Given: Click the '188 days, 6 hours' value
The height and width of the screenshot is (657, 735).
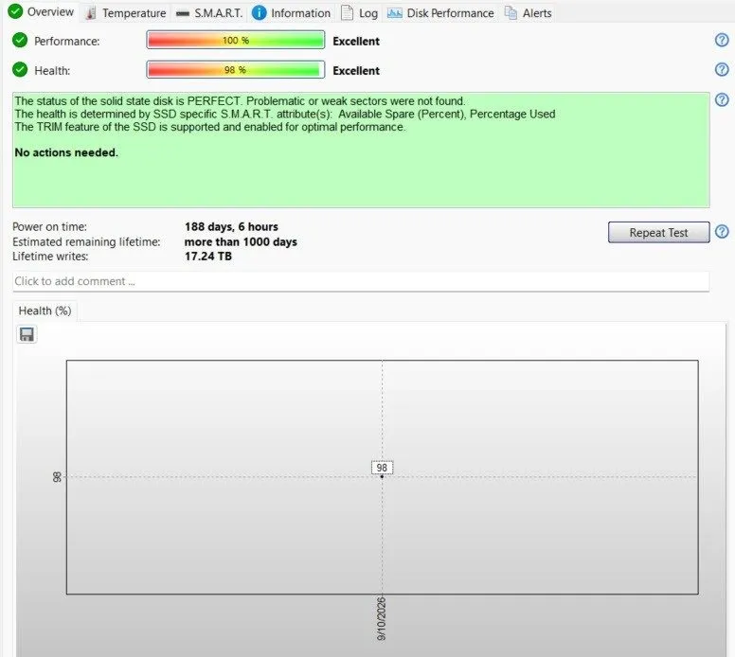Looking at the screenshot, I should [231, 227].
